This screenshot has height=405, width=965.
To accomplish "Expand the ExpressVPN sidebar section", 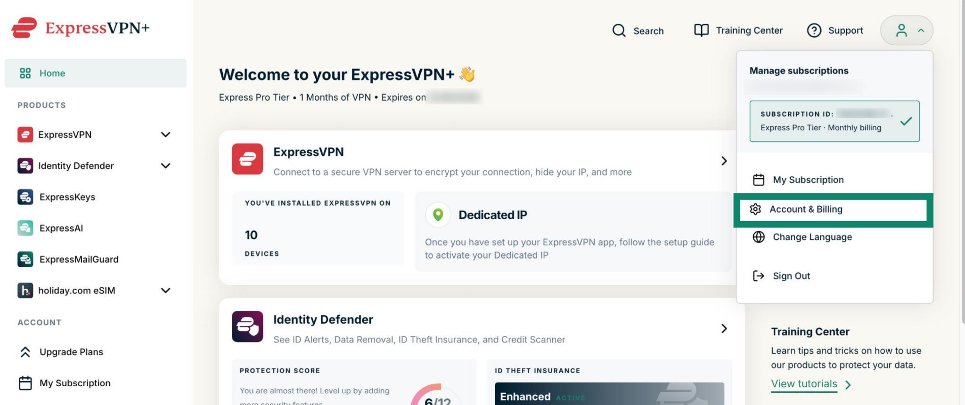I will click(x=165, y=135).
